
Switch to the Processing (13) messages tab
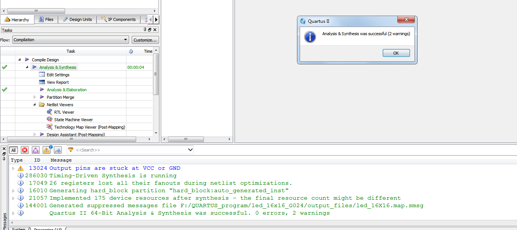click(x=48, y=229)
